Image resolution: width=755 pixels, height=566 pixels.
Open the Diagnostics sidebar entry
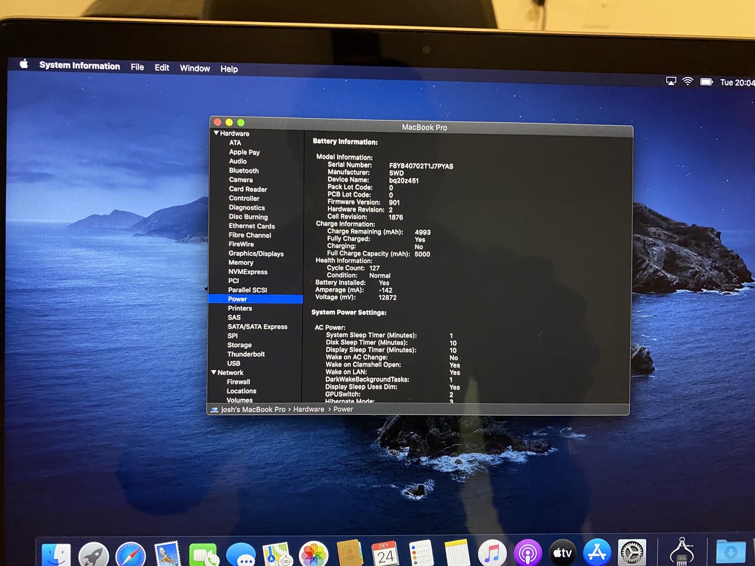247,208
